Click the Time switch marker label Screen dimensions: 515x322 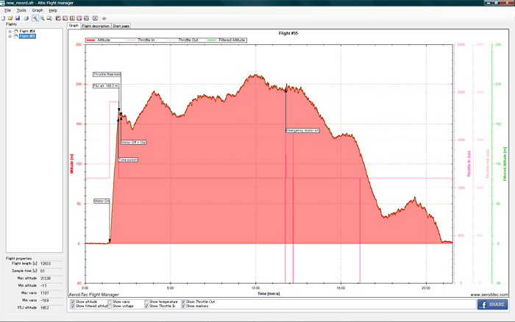click(x=128, y=160)
